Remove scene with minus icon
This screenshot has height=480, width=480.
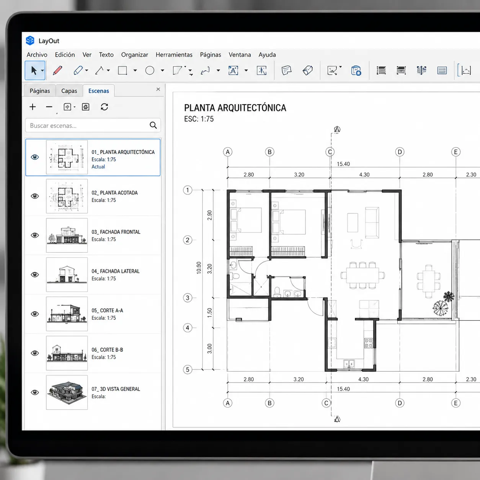click(49, 107)
